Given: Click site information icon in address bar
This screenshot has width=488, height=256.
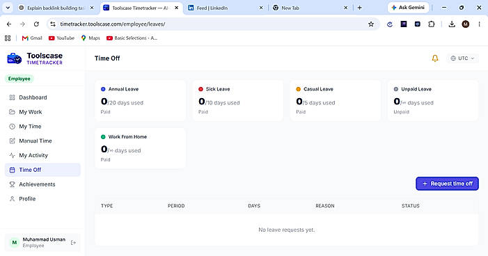Looking at the screenshot, I should click(53, 24).
